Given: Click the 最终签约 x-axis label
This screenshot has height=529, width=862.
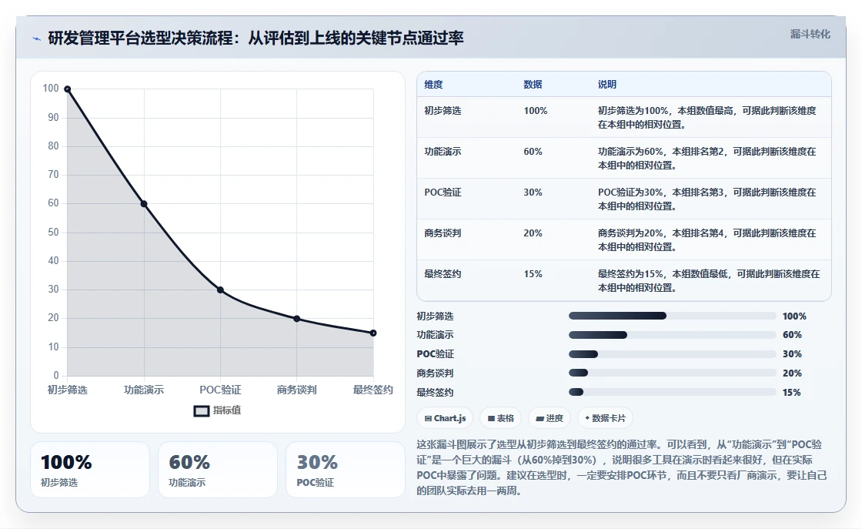Looking at the screenshot, I should [373, 390].
